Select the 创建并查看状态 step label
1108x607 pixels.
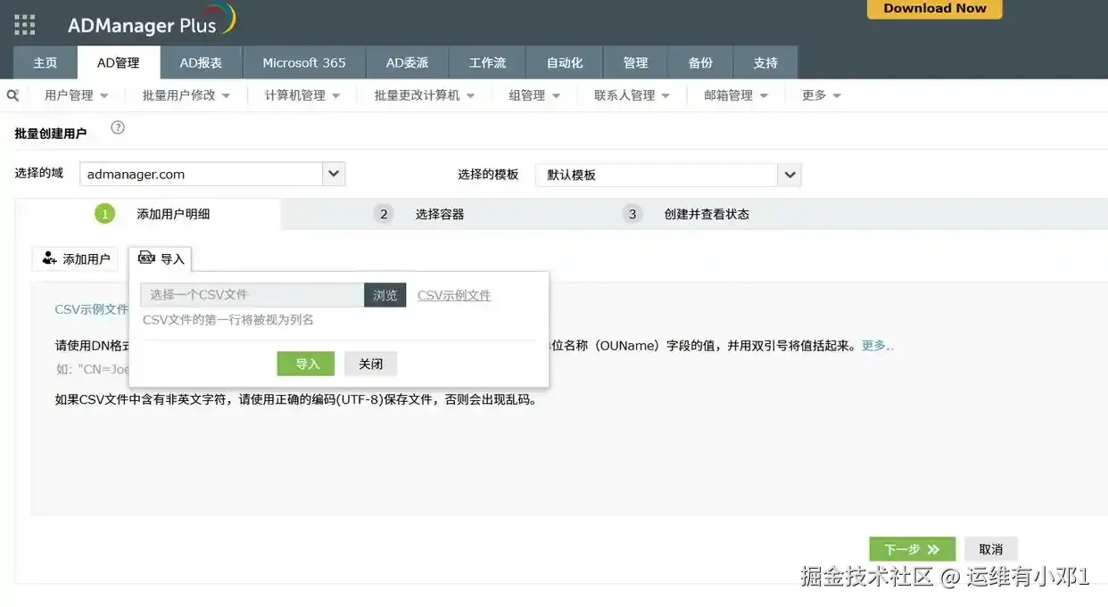707,214
